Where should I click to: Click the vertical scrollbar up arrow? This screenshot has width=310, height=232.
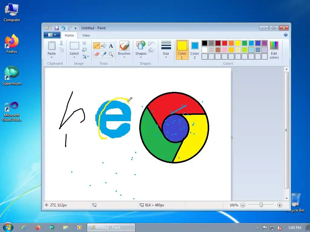[x=287, y=69]
